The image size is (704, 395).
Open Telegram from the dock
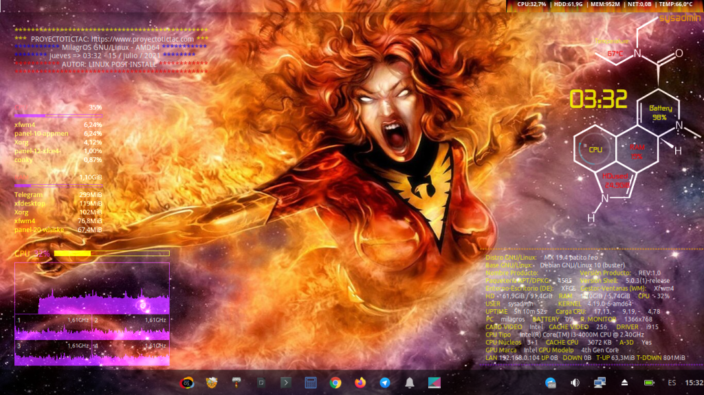[x=385, y=383]
